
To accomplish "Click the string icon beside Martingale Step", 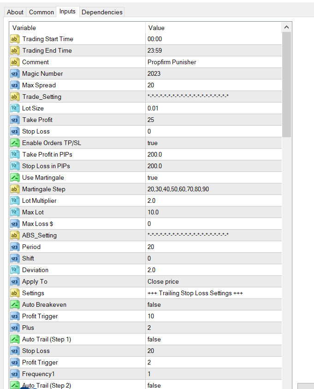I will pos(15,189).
